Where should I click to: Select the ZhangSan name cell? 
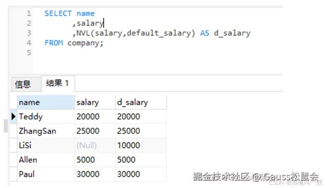(46, 131)
